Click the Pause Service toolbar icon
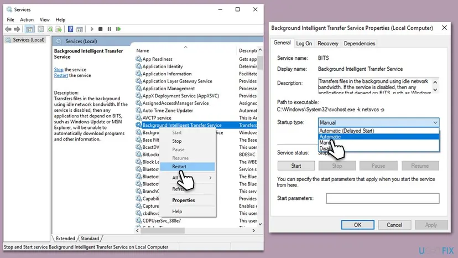 [109, 29]
